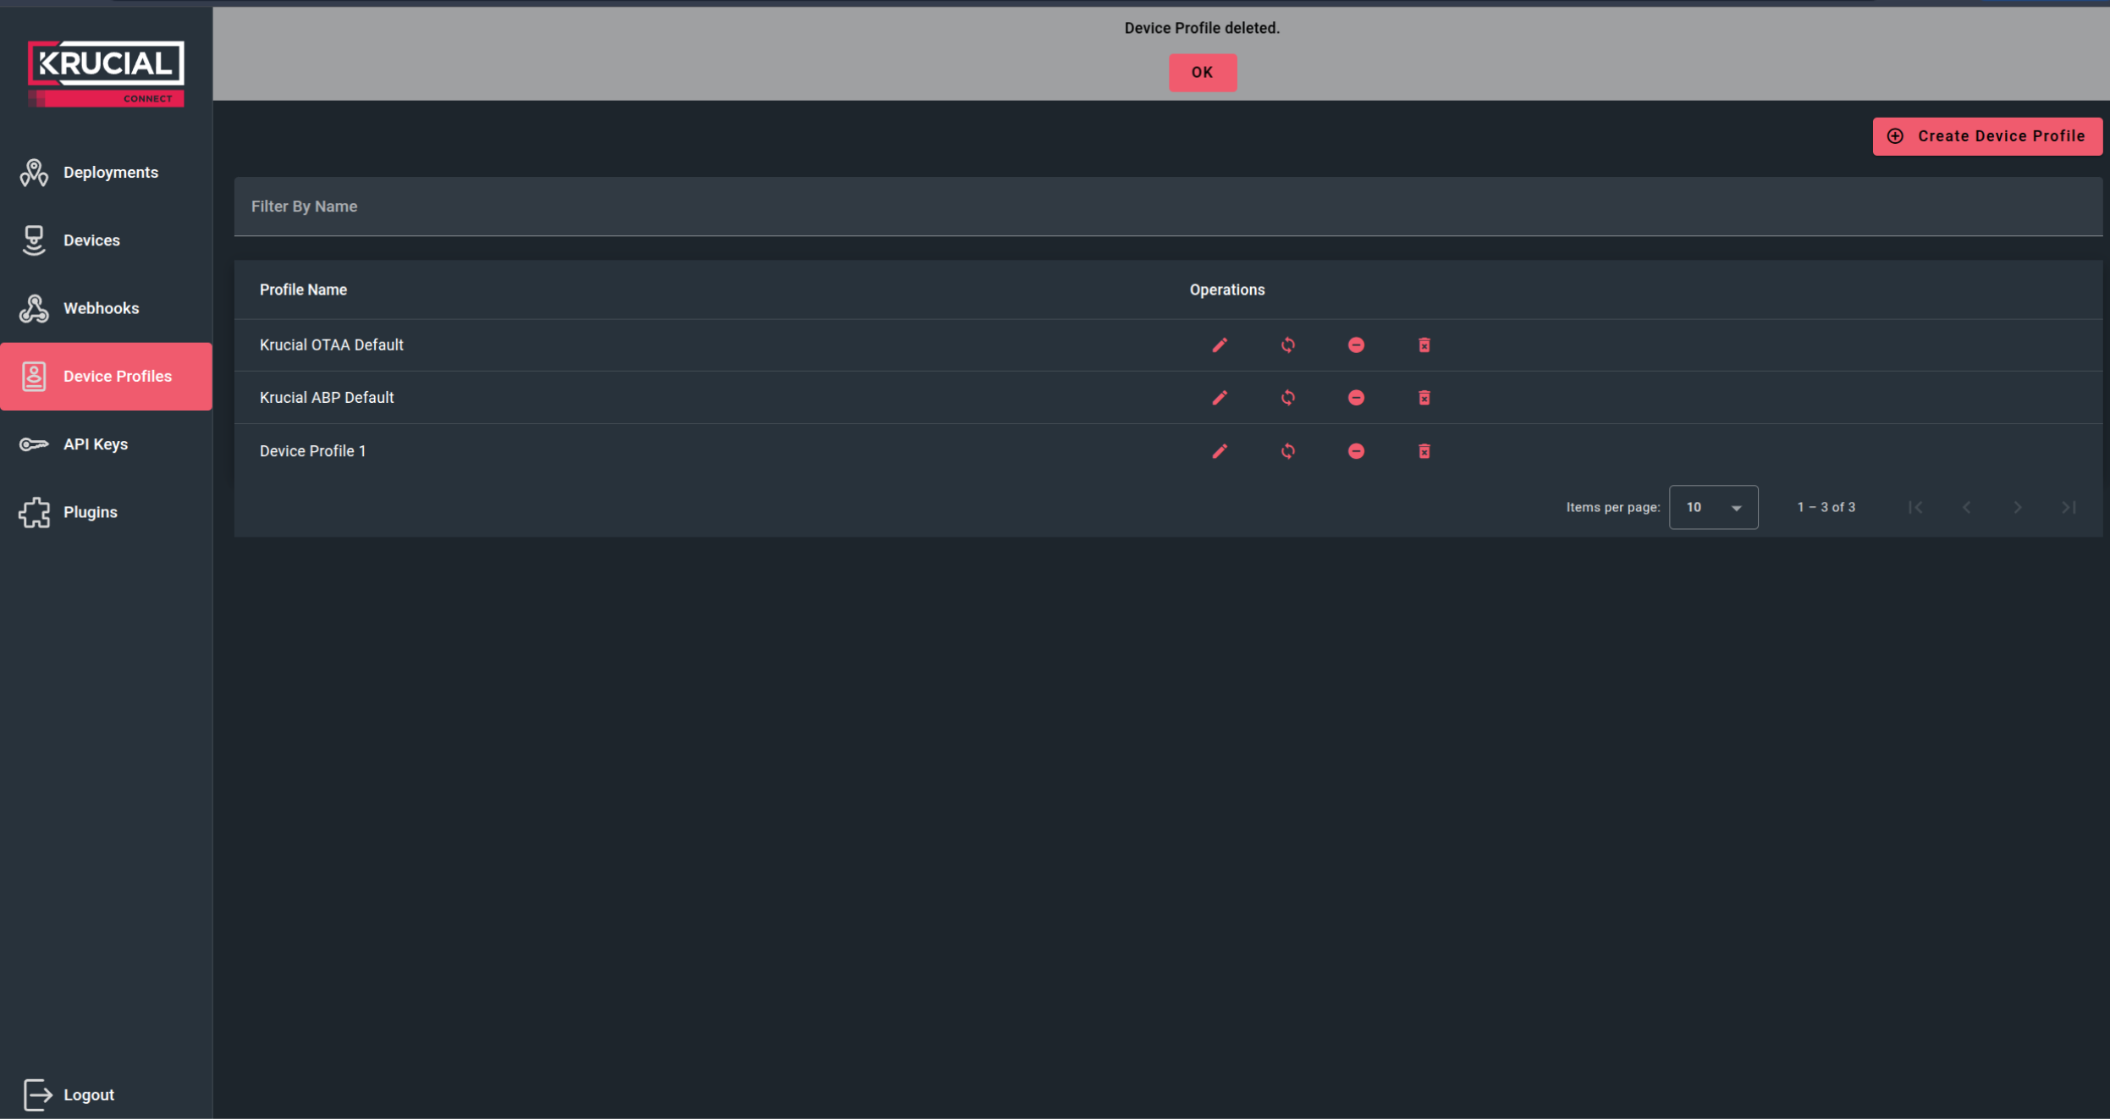Viewport: 2110px width, 1119px height.
Task: Focus the Filter By Name field
Action: 1167,207
